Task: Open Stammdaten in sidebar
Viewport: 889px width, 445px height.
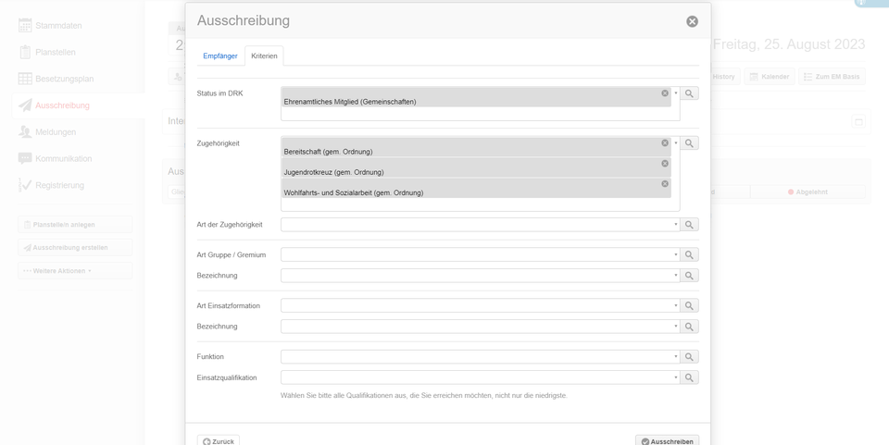Action: (x=58, y=26)
